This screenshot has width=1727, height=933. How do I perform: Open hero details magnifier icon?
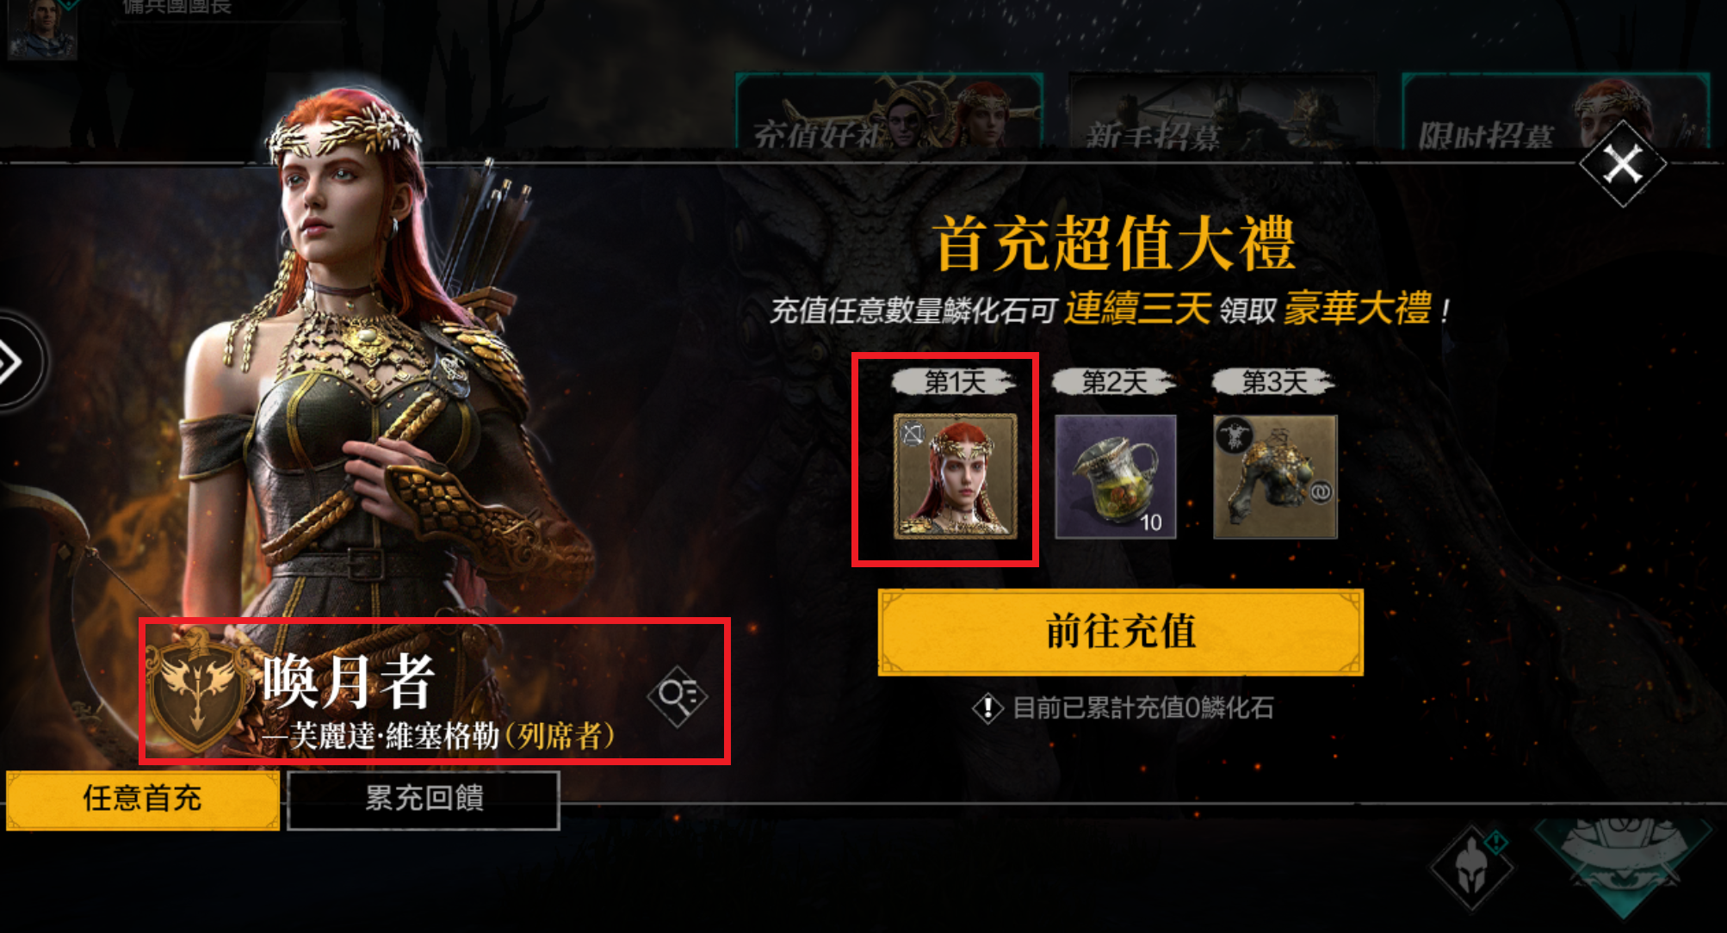point(678,695)
